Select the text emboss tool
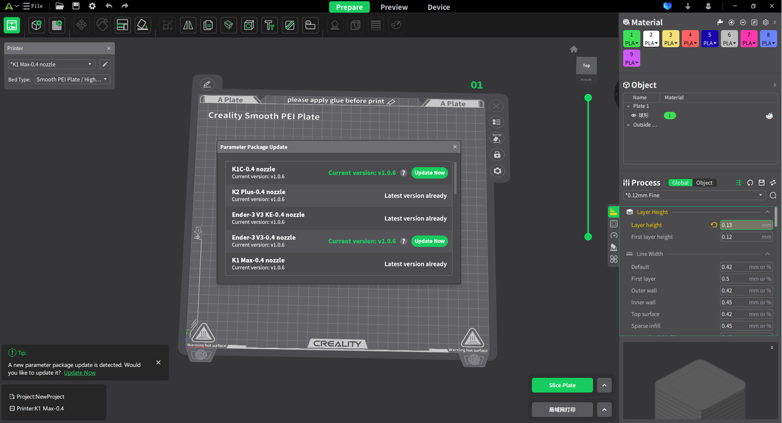Image resolution: width=782 pixels, height=423 pixels. click(x=269, y=25)
